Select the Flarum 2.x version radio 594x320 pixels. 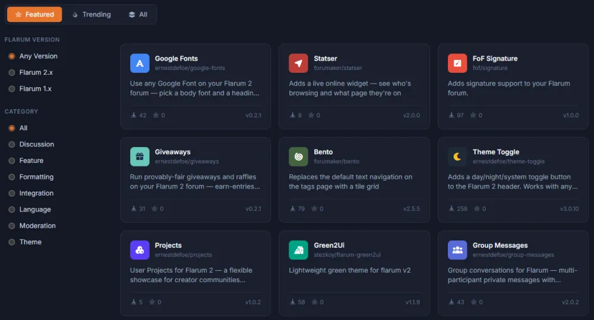(x=12, y=72)
